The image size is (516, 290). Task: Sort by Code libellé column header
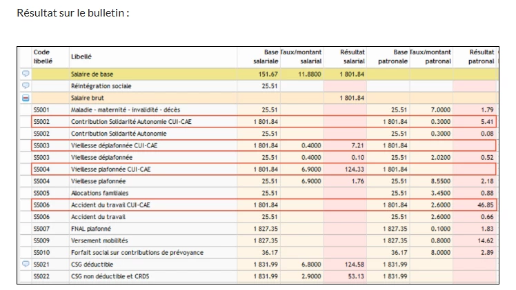click(x=42, y=56)
